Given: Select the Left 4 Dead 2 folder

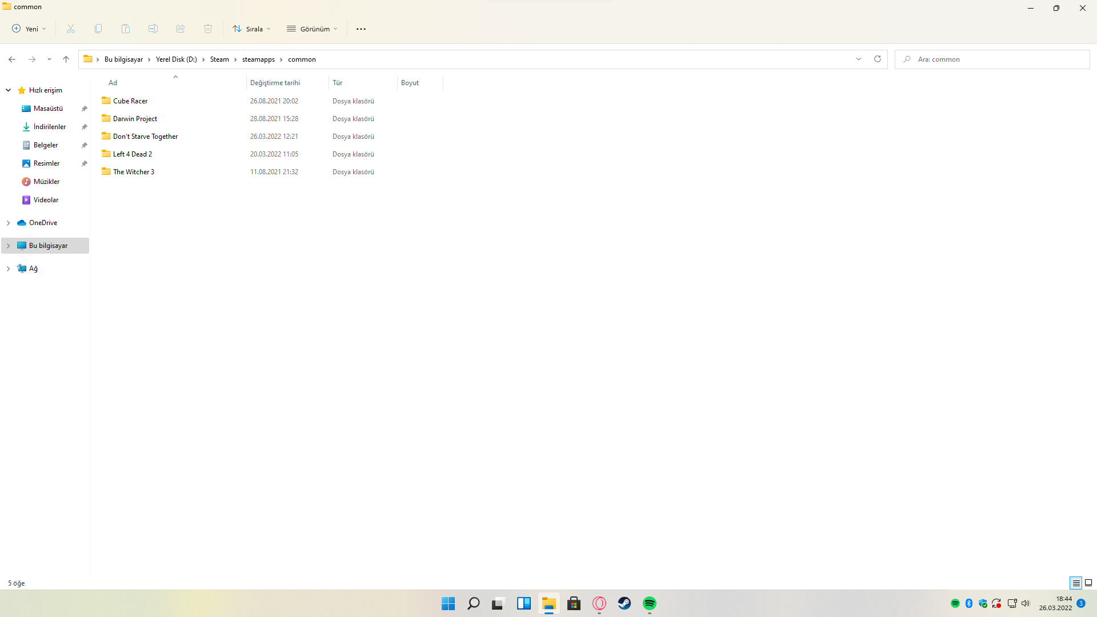Looking at the screenshot, I should [132, 154].
